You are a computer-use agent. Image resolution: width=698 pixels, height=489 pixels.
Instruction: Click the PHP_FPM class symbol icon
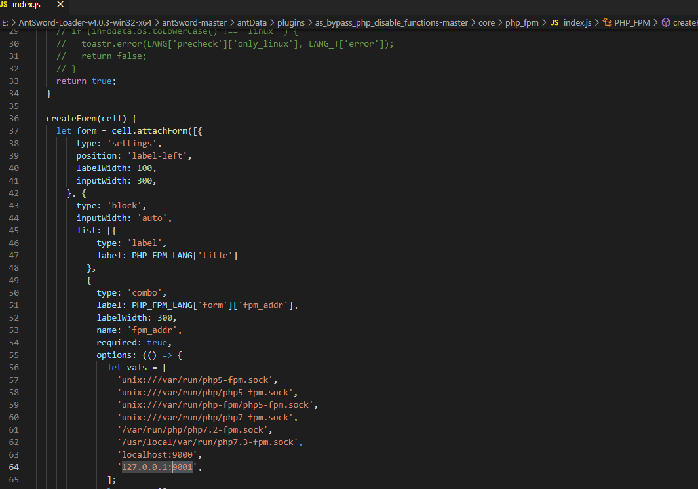[606, 22]
